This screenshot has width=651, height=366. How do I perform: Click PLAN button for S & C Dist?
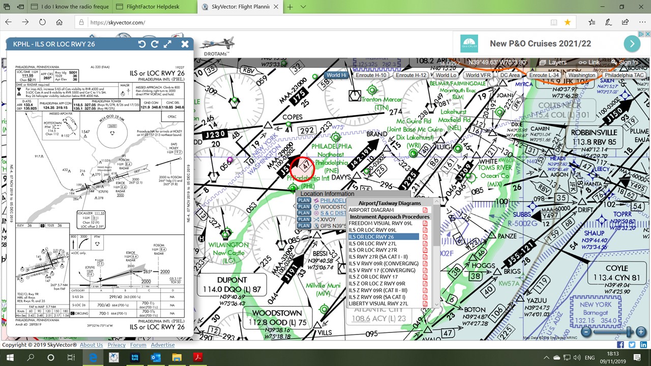point(304,213)
